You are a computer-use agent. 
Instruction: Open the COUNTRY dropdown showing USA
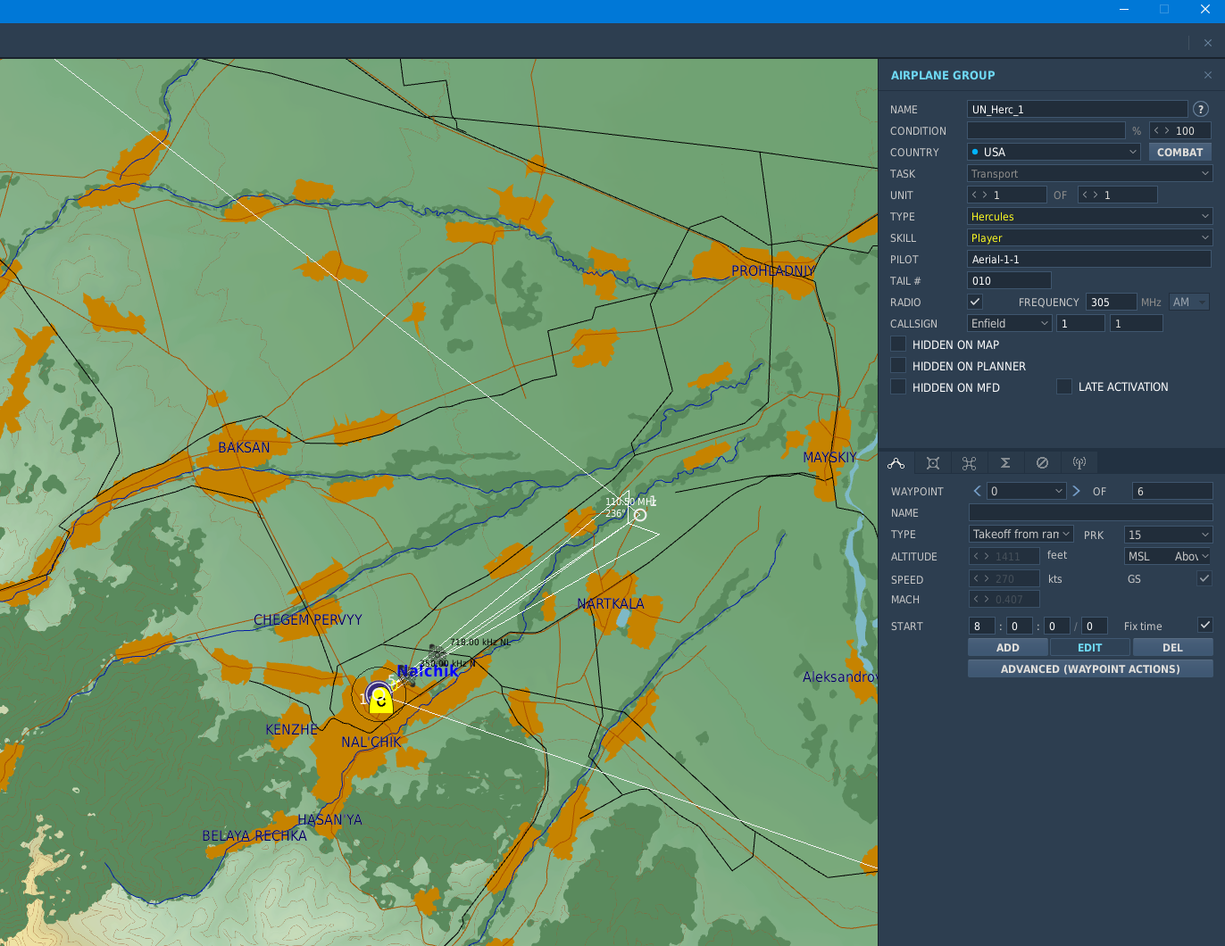pos(1054,152)
